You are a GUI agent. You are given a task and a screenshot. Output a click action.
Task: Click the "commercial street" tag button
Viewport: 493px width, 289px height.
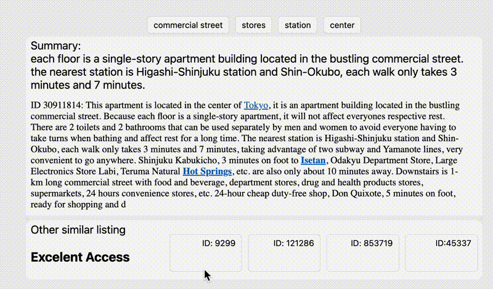(x=188, y=25)
